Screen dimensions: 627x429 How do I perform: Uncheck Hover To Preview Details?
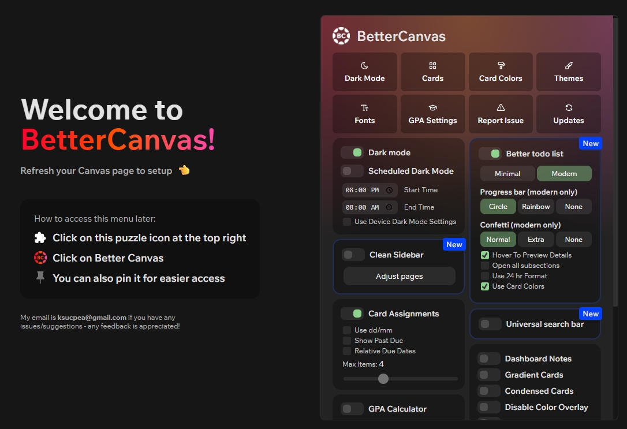point(484,255)
